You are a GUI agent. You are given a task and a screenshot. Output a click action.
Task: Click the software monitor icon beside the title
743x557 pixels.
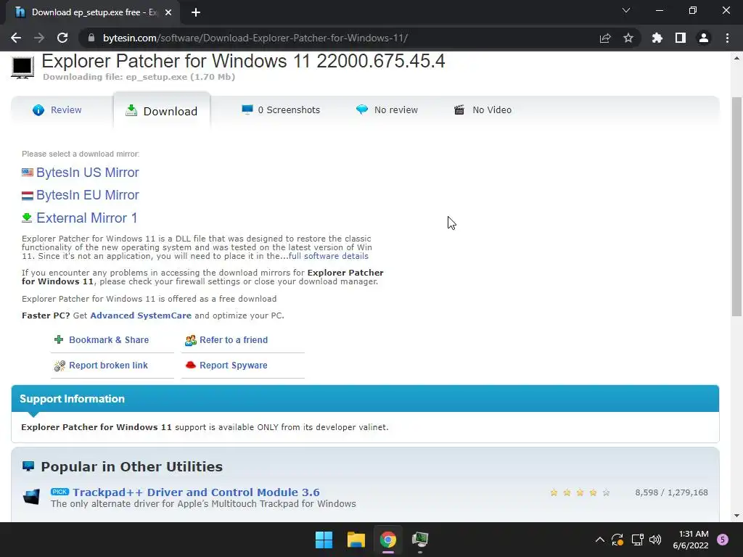click(x=22, y=67)
